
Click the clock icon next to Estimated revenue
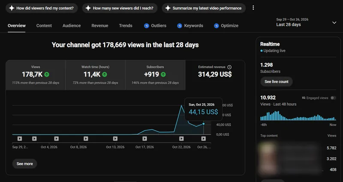pyautogui.click(x=229, y=67)
